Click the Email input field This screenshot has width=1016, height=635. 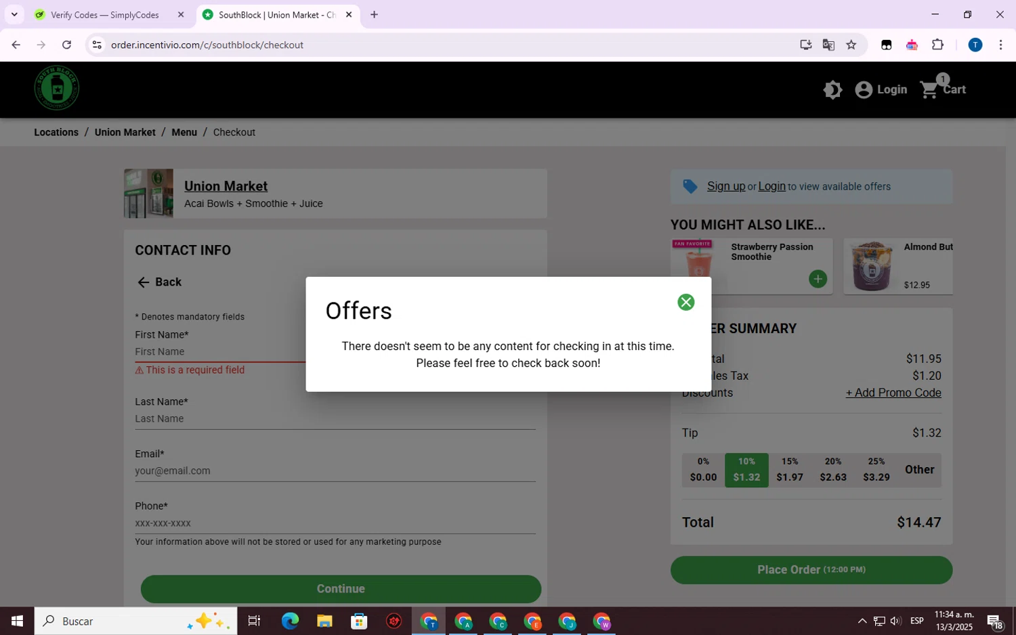pos(335,471)
